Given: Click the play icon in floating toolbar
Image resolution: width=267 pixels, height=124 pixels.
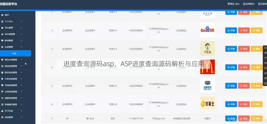Looking at the screenshot, I should [x=265, y=68].
